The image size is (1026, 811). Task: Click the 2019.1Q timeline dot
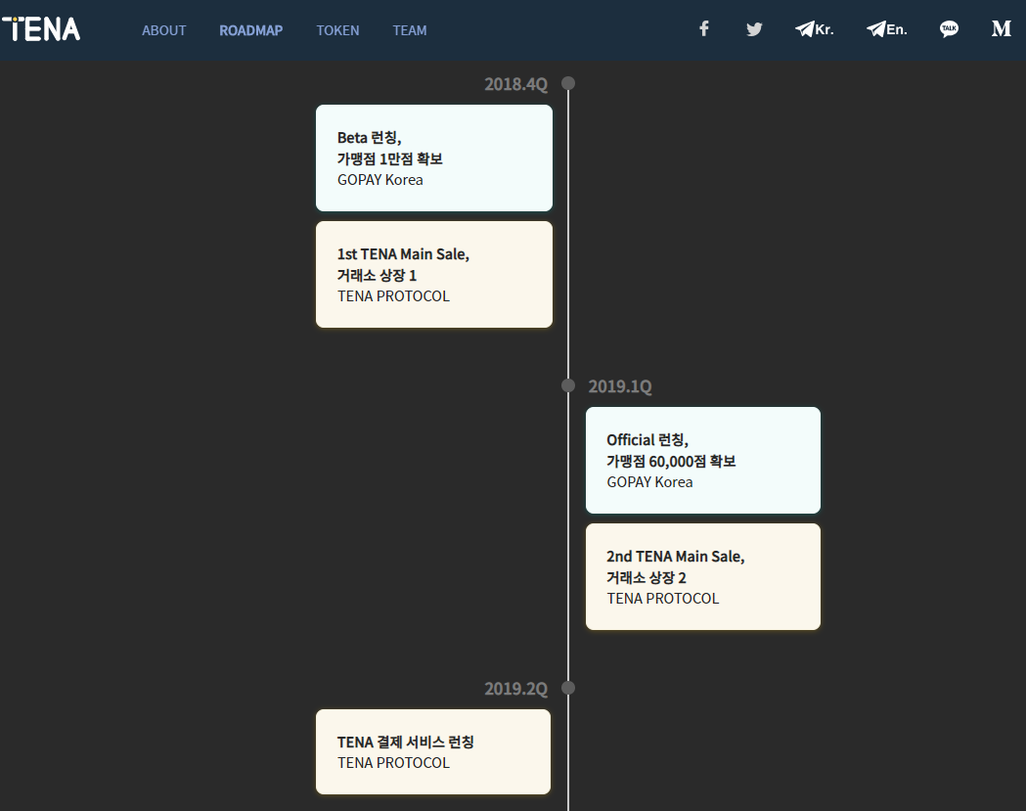coord(568,385)
